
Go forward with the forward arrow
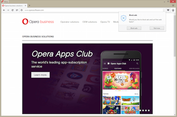click(x=8, y=10)
